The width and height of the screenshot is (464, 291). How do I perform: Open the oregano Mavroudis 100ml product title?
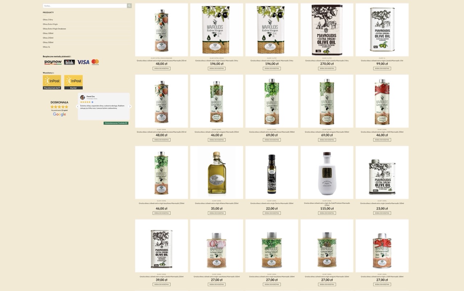(327, 277)
